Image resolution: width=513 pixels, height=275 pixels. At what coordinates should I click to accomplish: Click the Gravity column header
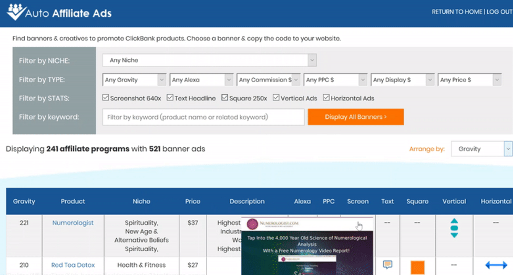[x=24, y=201]
